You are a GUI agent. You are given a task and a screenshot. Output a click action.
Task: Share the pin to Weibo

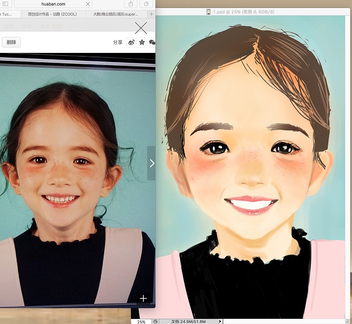[x=132, y=42]
